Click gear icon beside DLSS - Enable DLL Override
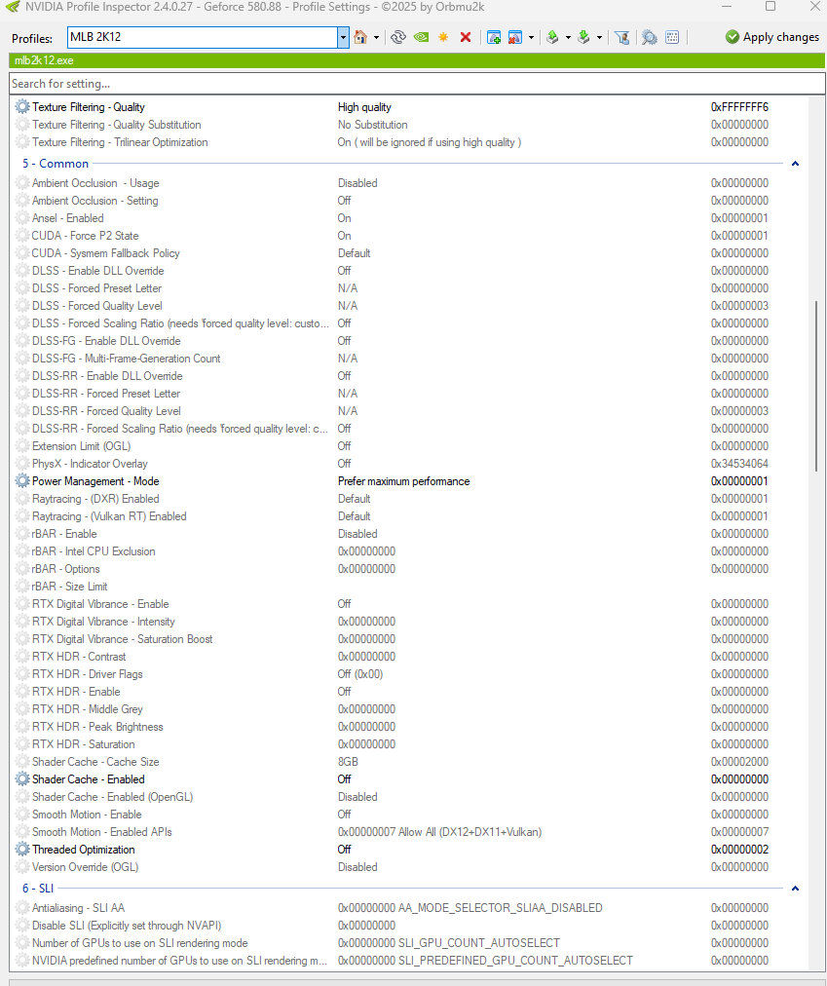Image resolution: width=827 pixels, height=986 pixels. (22, 271)
